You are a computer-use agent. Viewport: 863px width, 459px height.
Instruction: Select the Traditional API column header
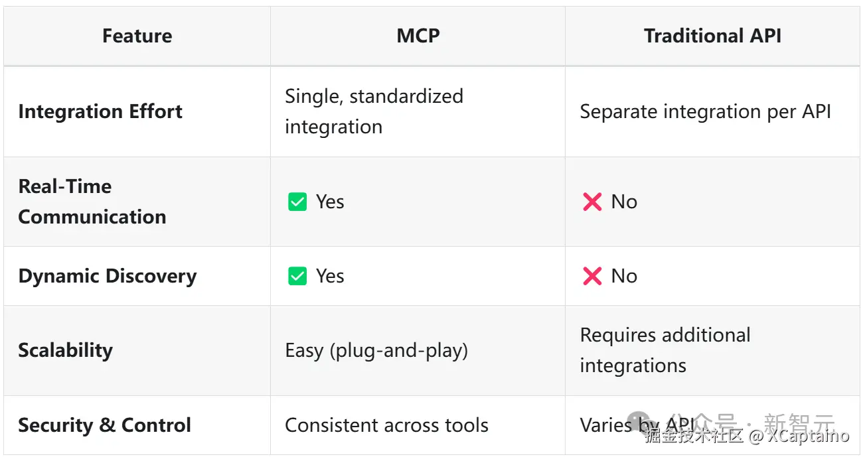coord(712,36)
